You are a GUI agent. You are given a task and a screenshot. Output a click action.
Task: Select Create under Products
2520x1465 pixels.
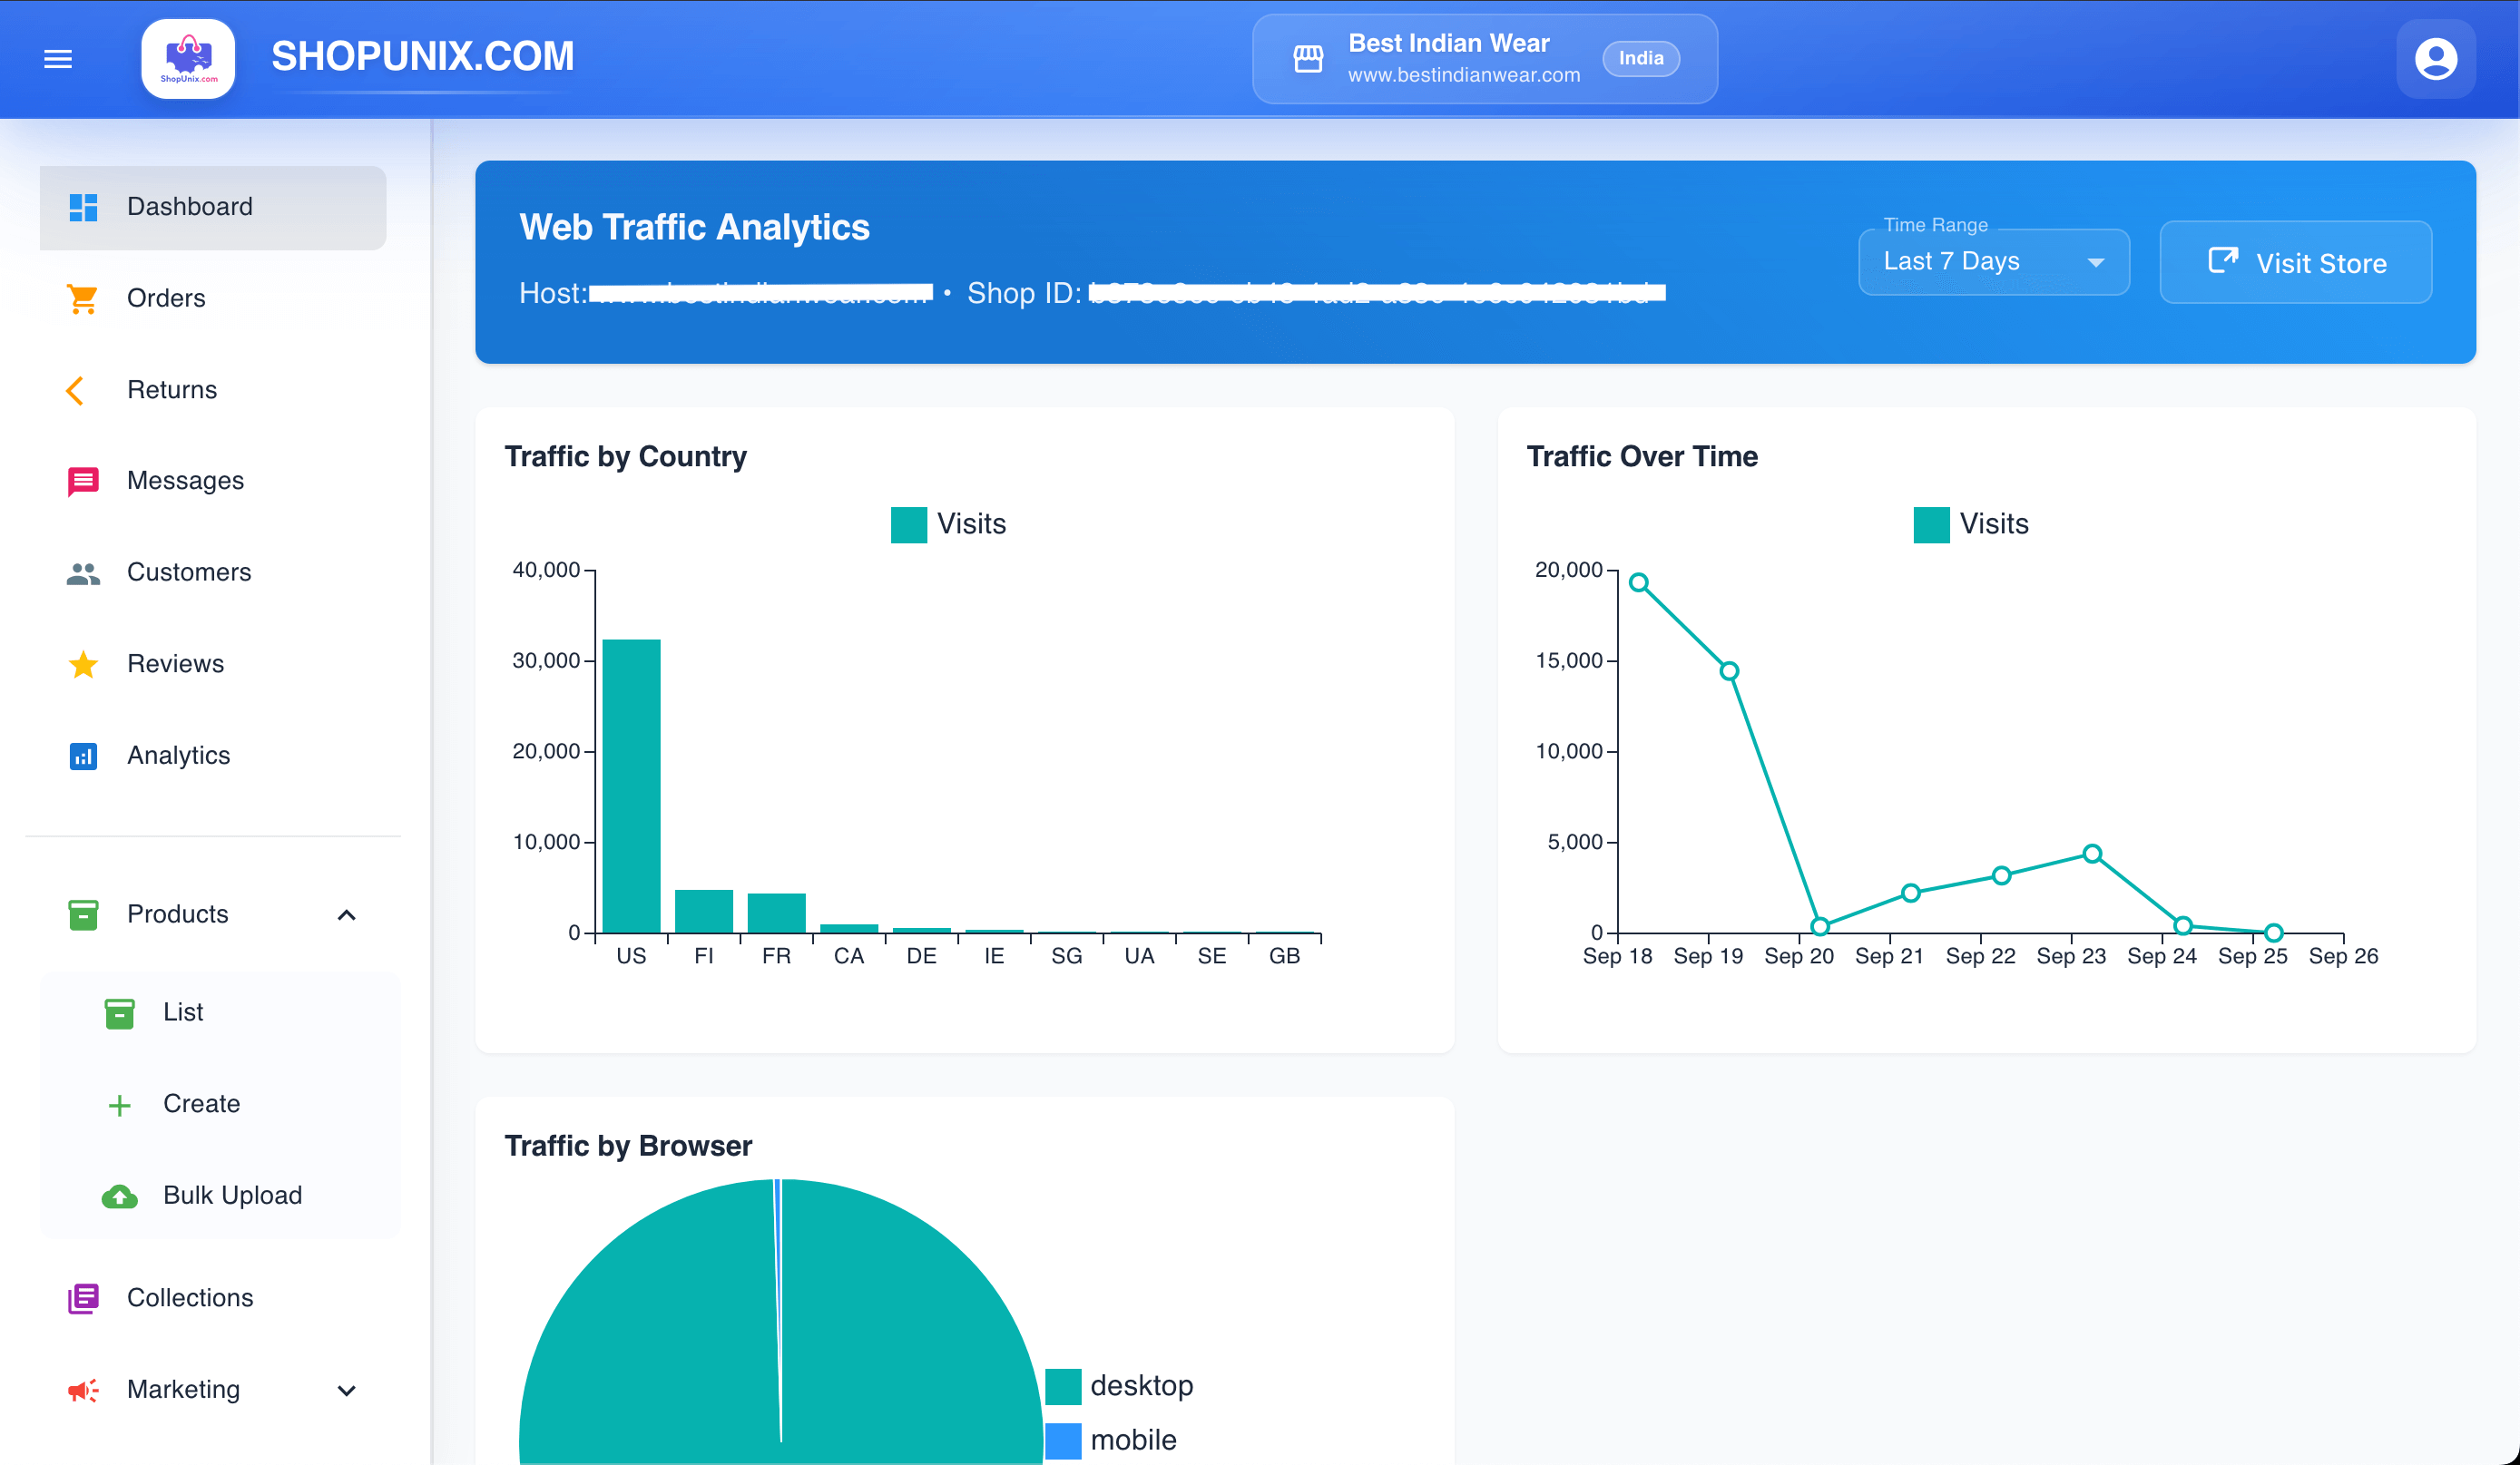point(220,1105)
